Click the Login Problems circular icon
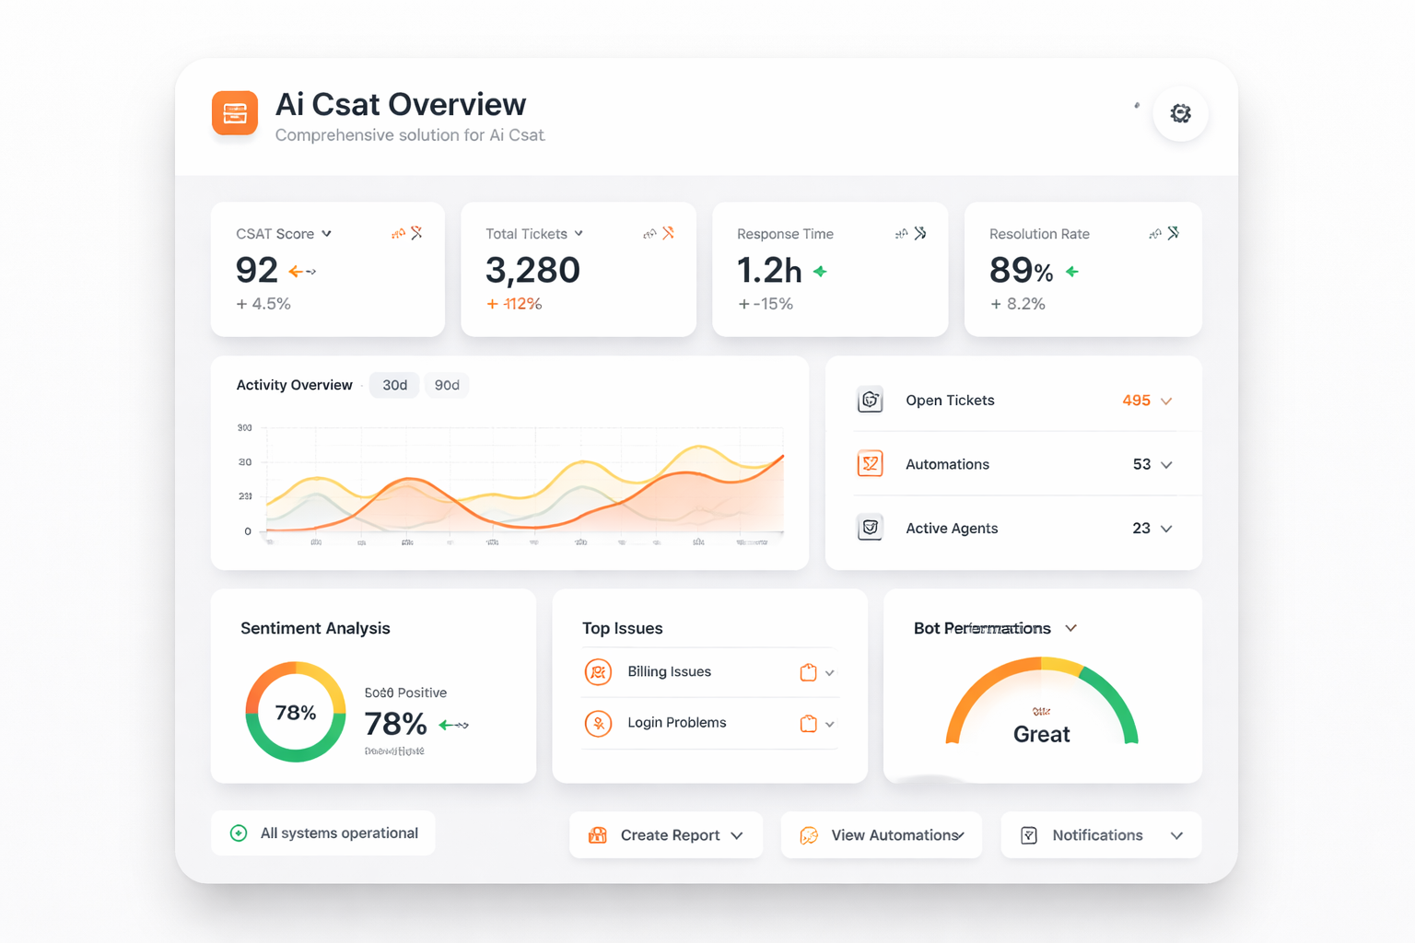Screen dimensions: 1415x943 tap(598, 724)
